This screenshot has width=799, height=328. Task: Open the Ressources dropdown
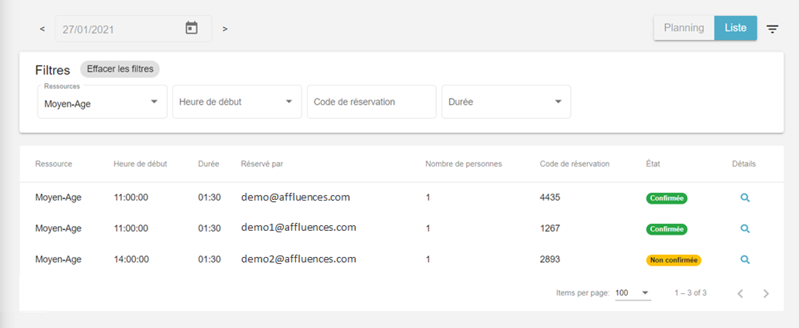pos(102,102)
